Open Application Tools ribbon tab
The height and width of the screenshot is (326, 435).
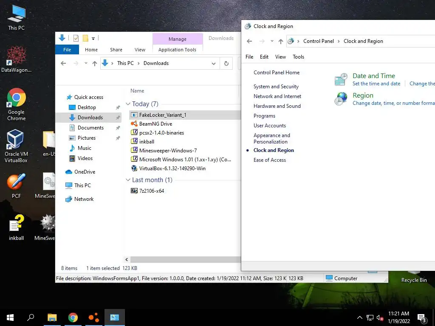pos(177,50)
